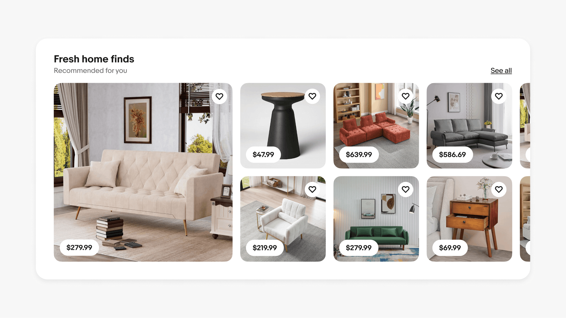The height and width of the screenshot is (318, 566).
Task: Click the $639.99 price label
Action: (359, 155)
